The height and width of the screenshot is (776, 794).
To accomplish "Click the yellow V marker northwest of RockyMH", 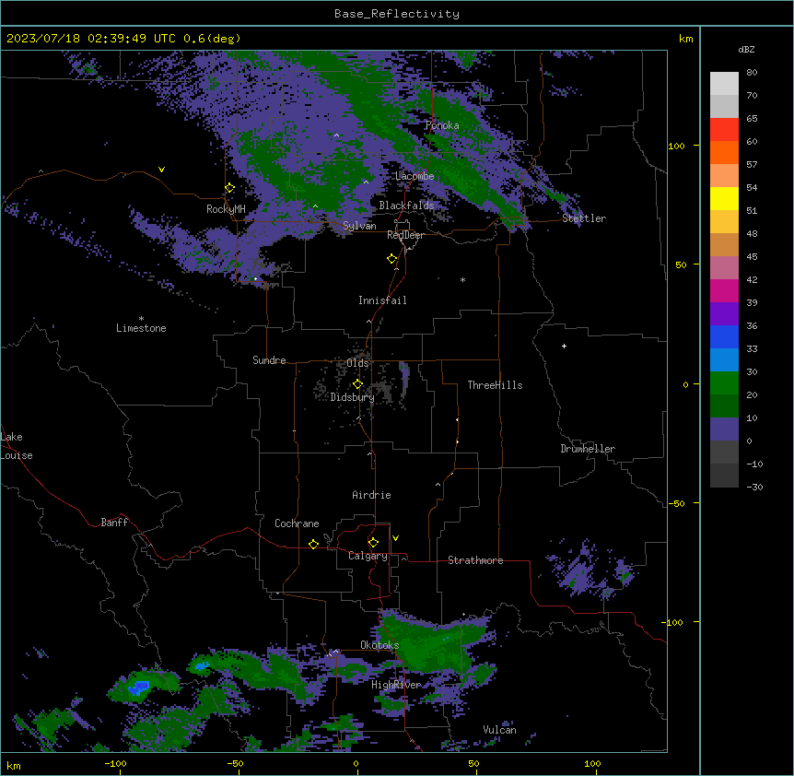I will click(x=161, y=170).
